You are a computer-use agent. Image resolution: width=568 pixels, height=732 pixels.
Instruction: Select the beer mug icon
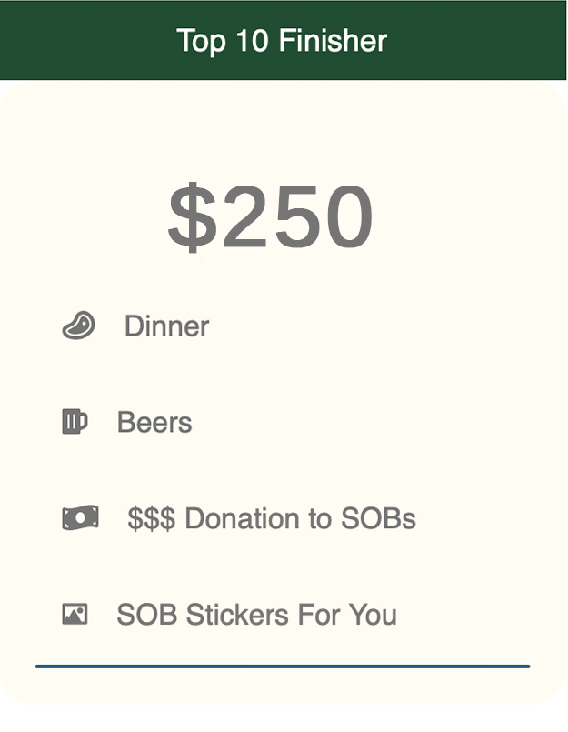[x=75, y=422]
